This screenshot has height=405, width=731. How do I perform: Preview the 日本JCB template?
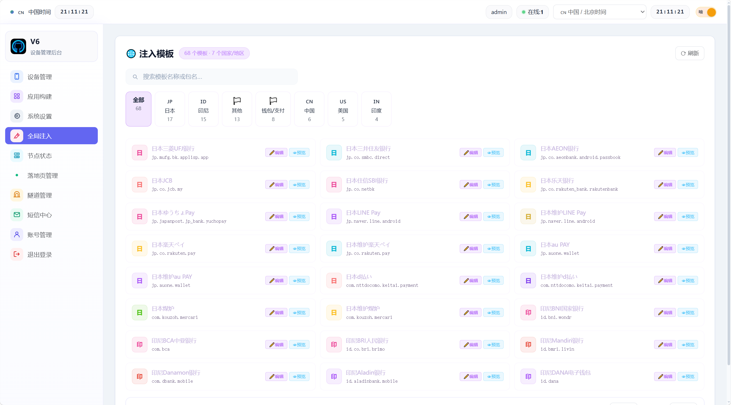click(299, 185)
